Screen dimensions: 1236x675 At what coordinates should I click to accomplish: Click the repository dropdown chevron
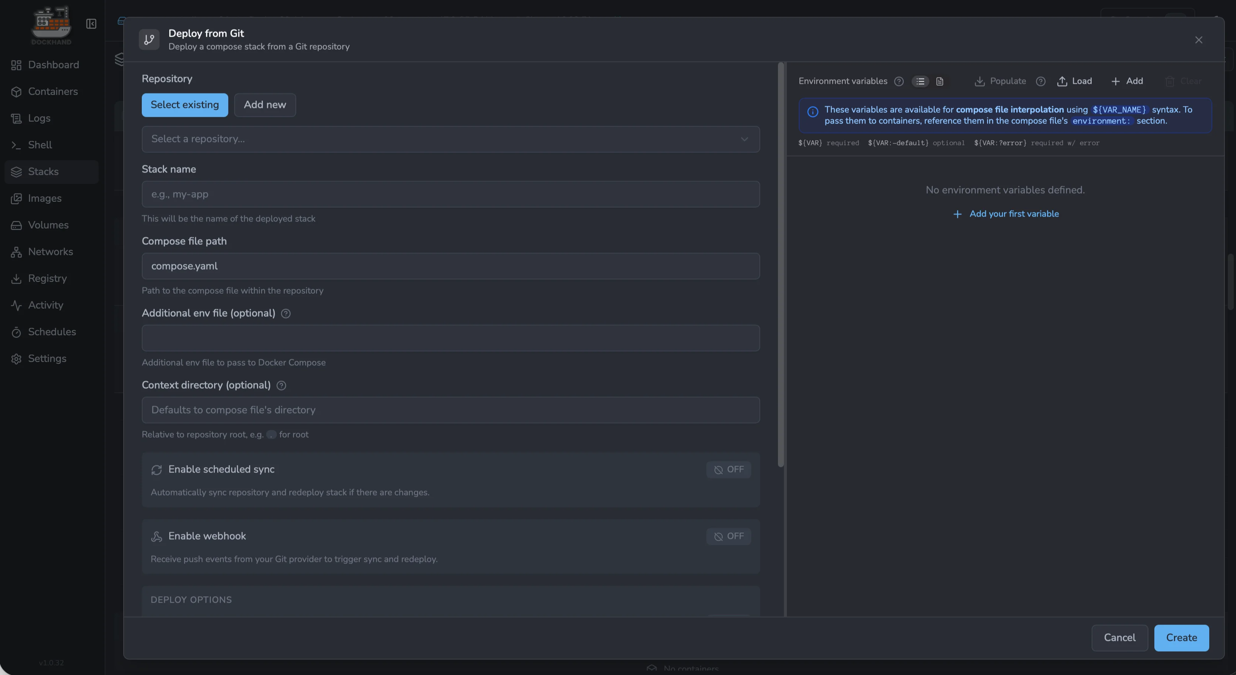point(744,139)
